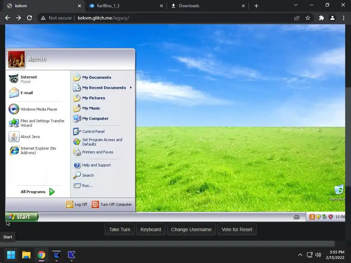Image resolution: width=351 pixels, height=263 pixels.
Task: Click Change Username button
Action: 191,229
